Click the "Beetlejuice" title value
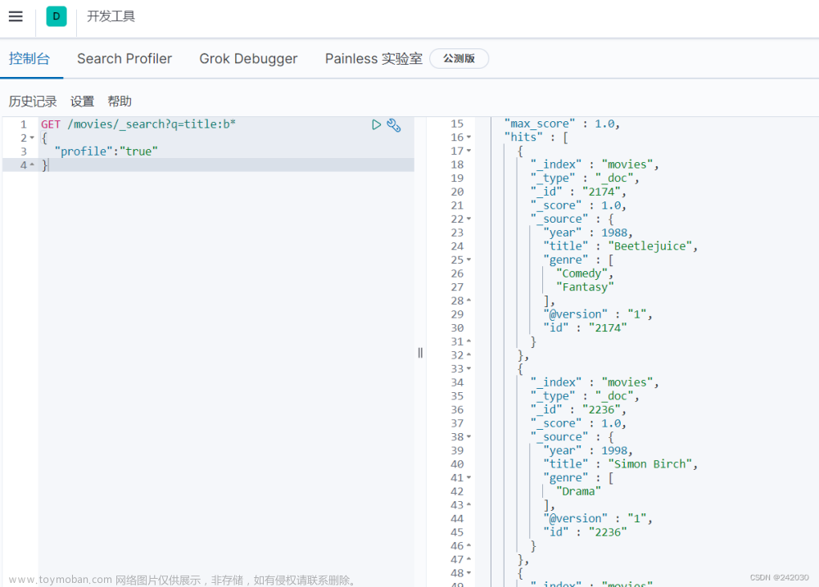 [650, 246]
